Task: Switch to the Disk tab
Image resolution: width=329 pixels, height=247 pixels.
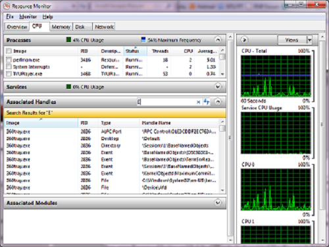Action: click(82, 27)
